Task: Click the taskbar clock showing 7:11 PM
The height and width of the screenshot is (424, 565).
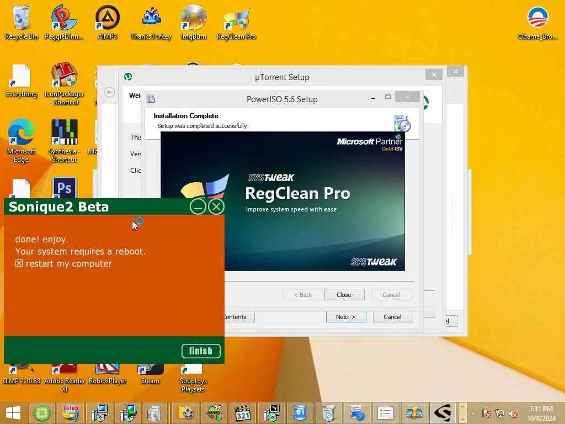Action: (x=541, y=413)
